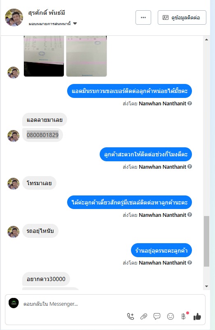The image size is (215, 330).
Task: Click the ดูข้อมูลติดต่อ contact info button
Action: [182, 17]
